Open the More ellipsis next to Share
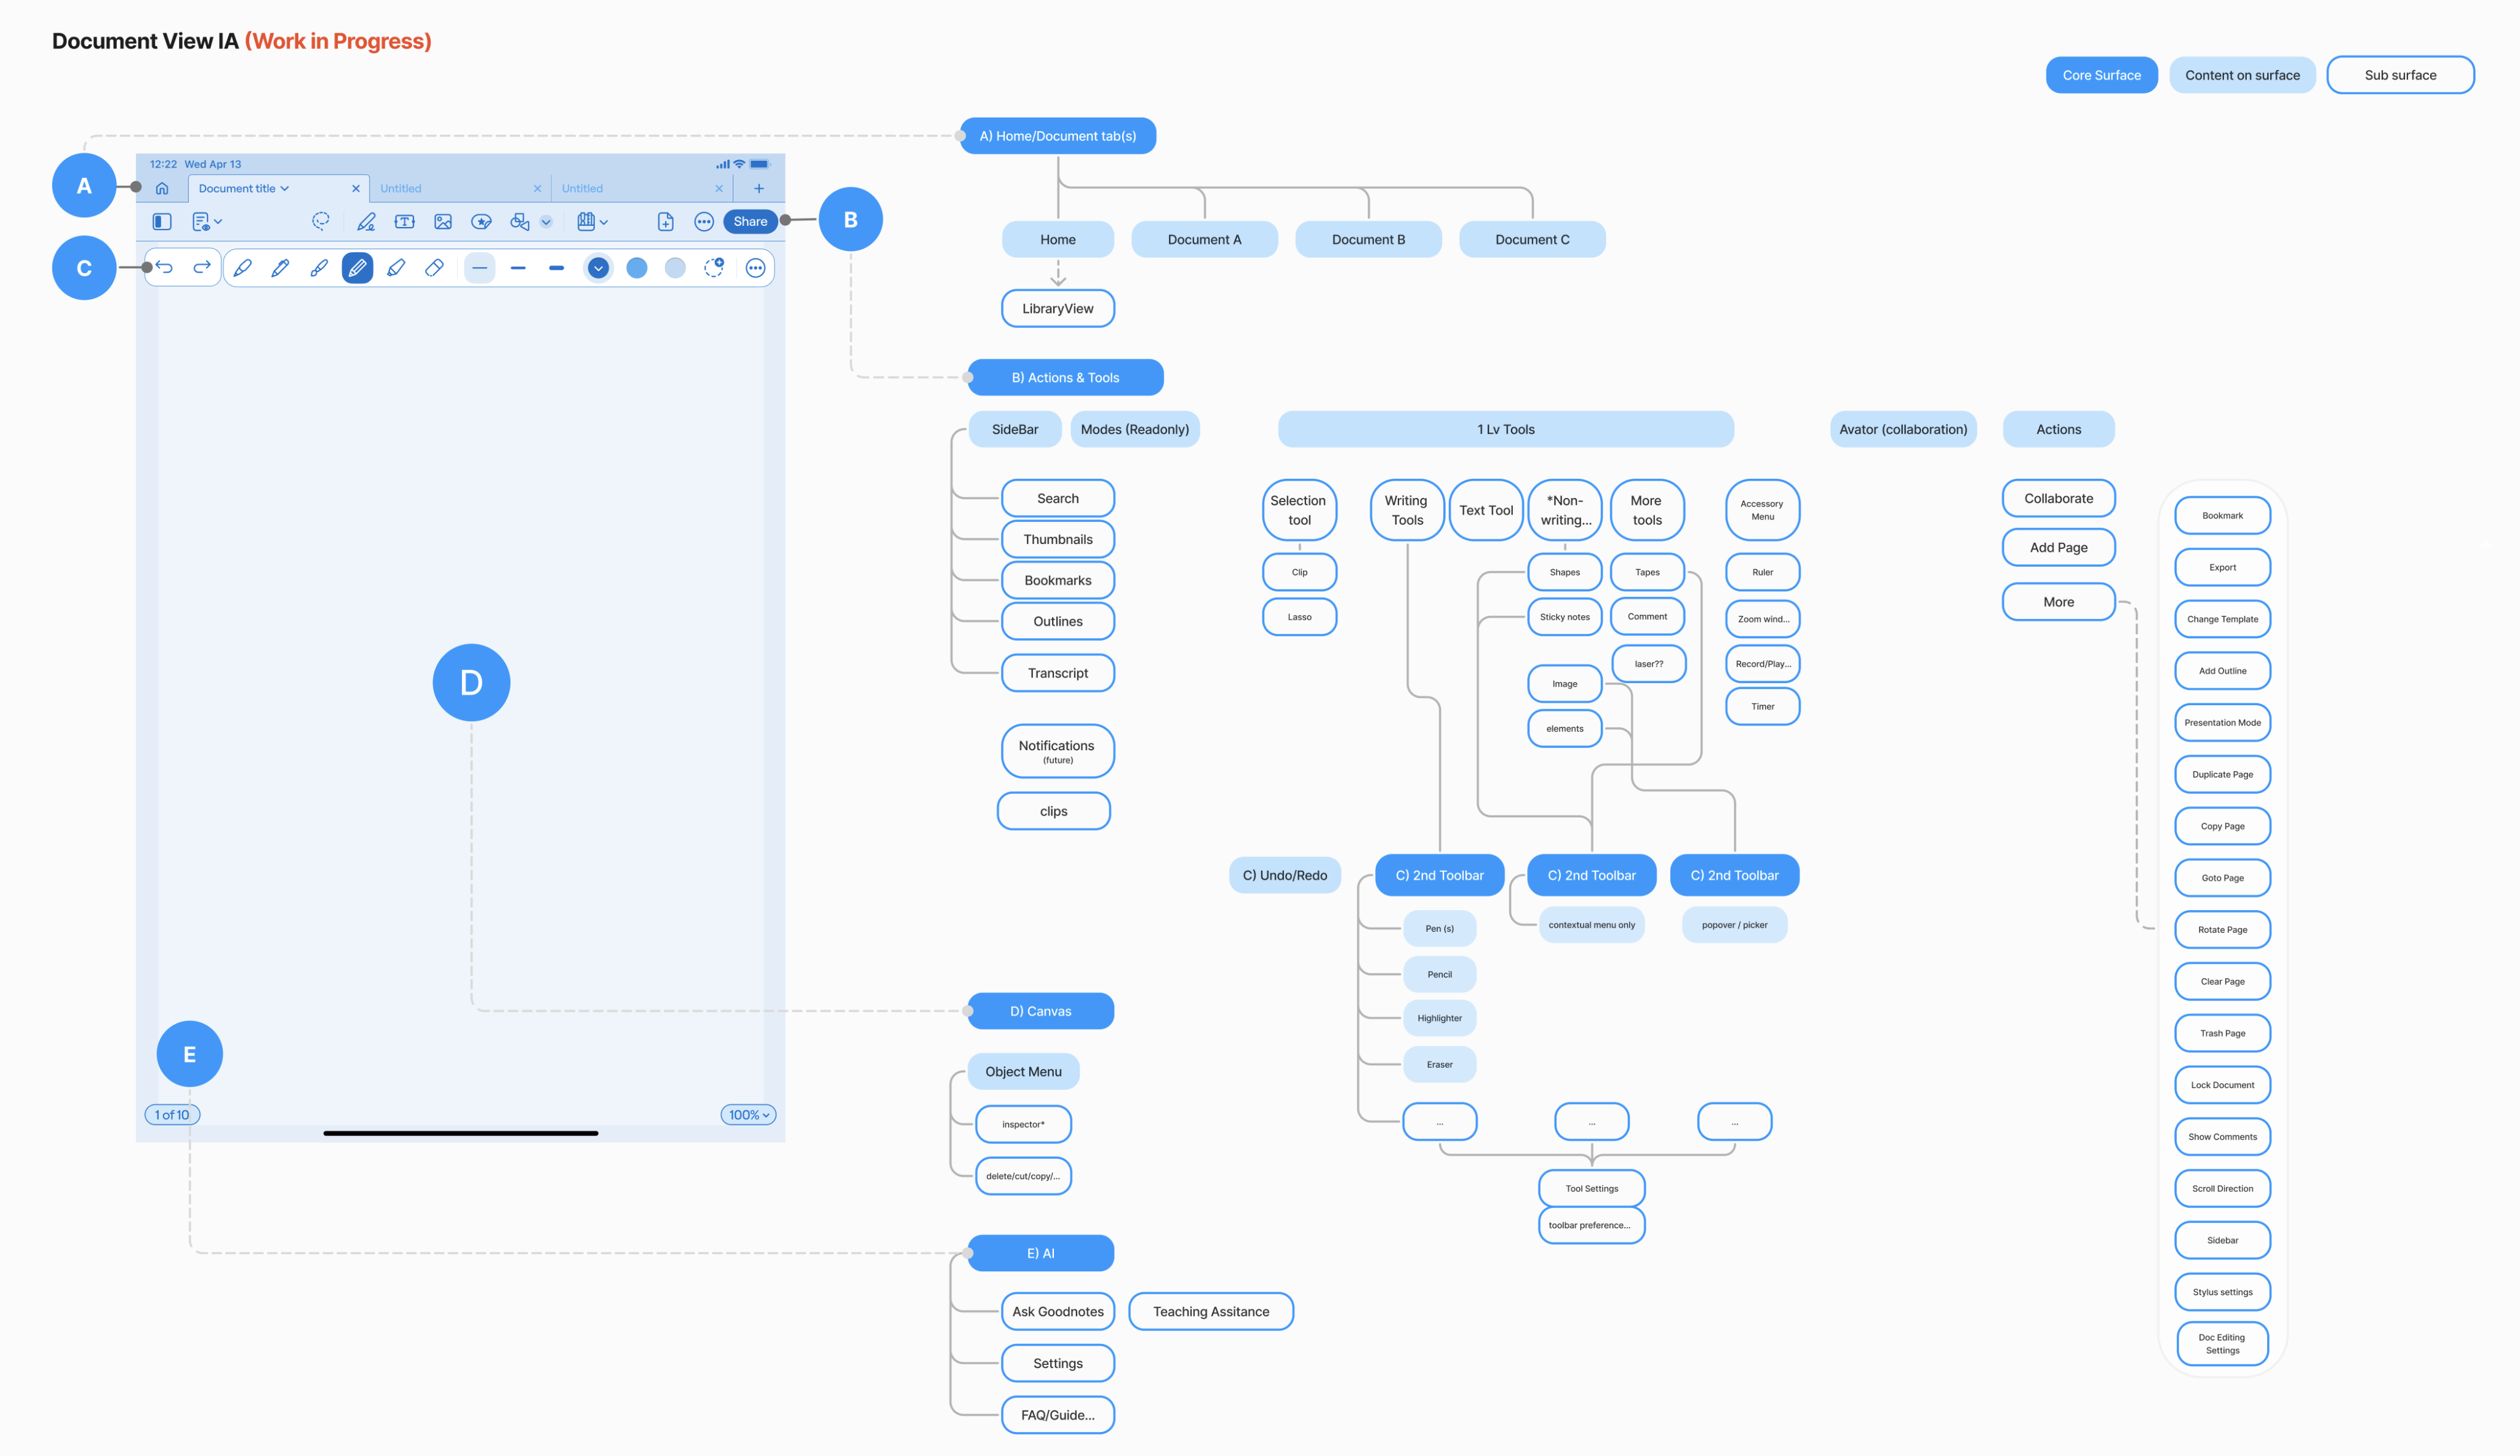Screen dimensions: 2520x1456 point(704,222)
